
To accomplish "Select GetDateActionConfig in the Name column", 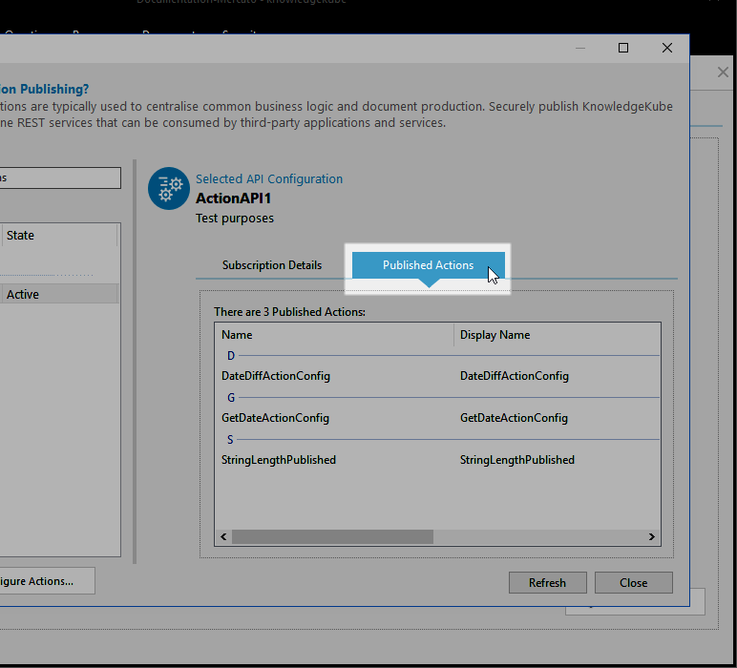I will (275, 418).
